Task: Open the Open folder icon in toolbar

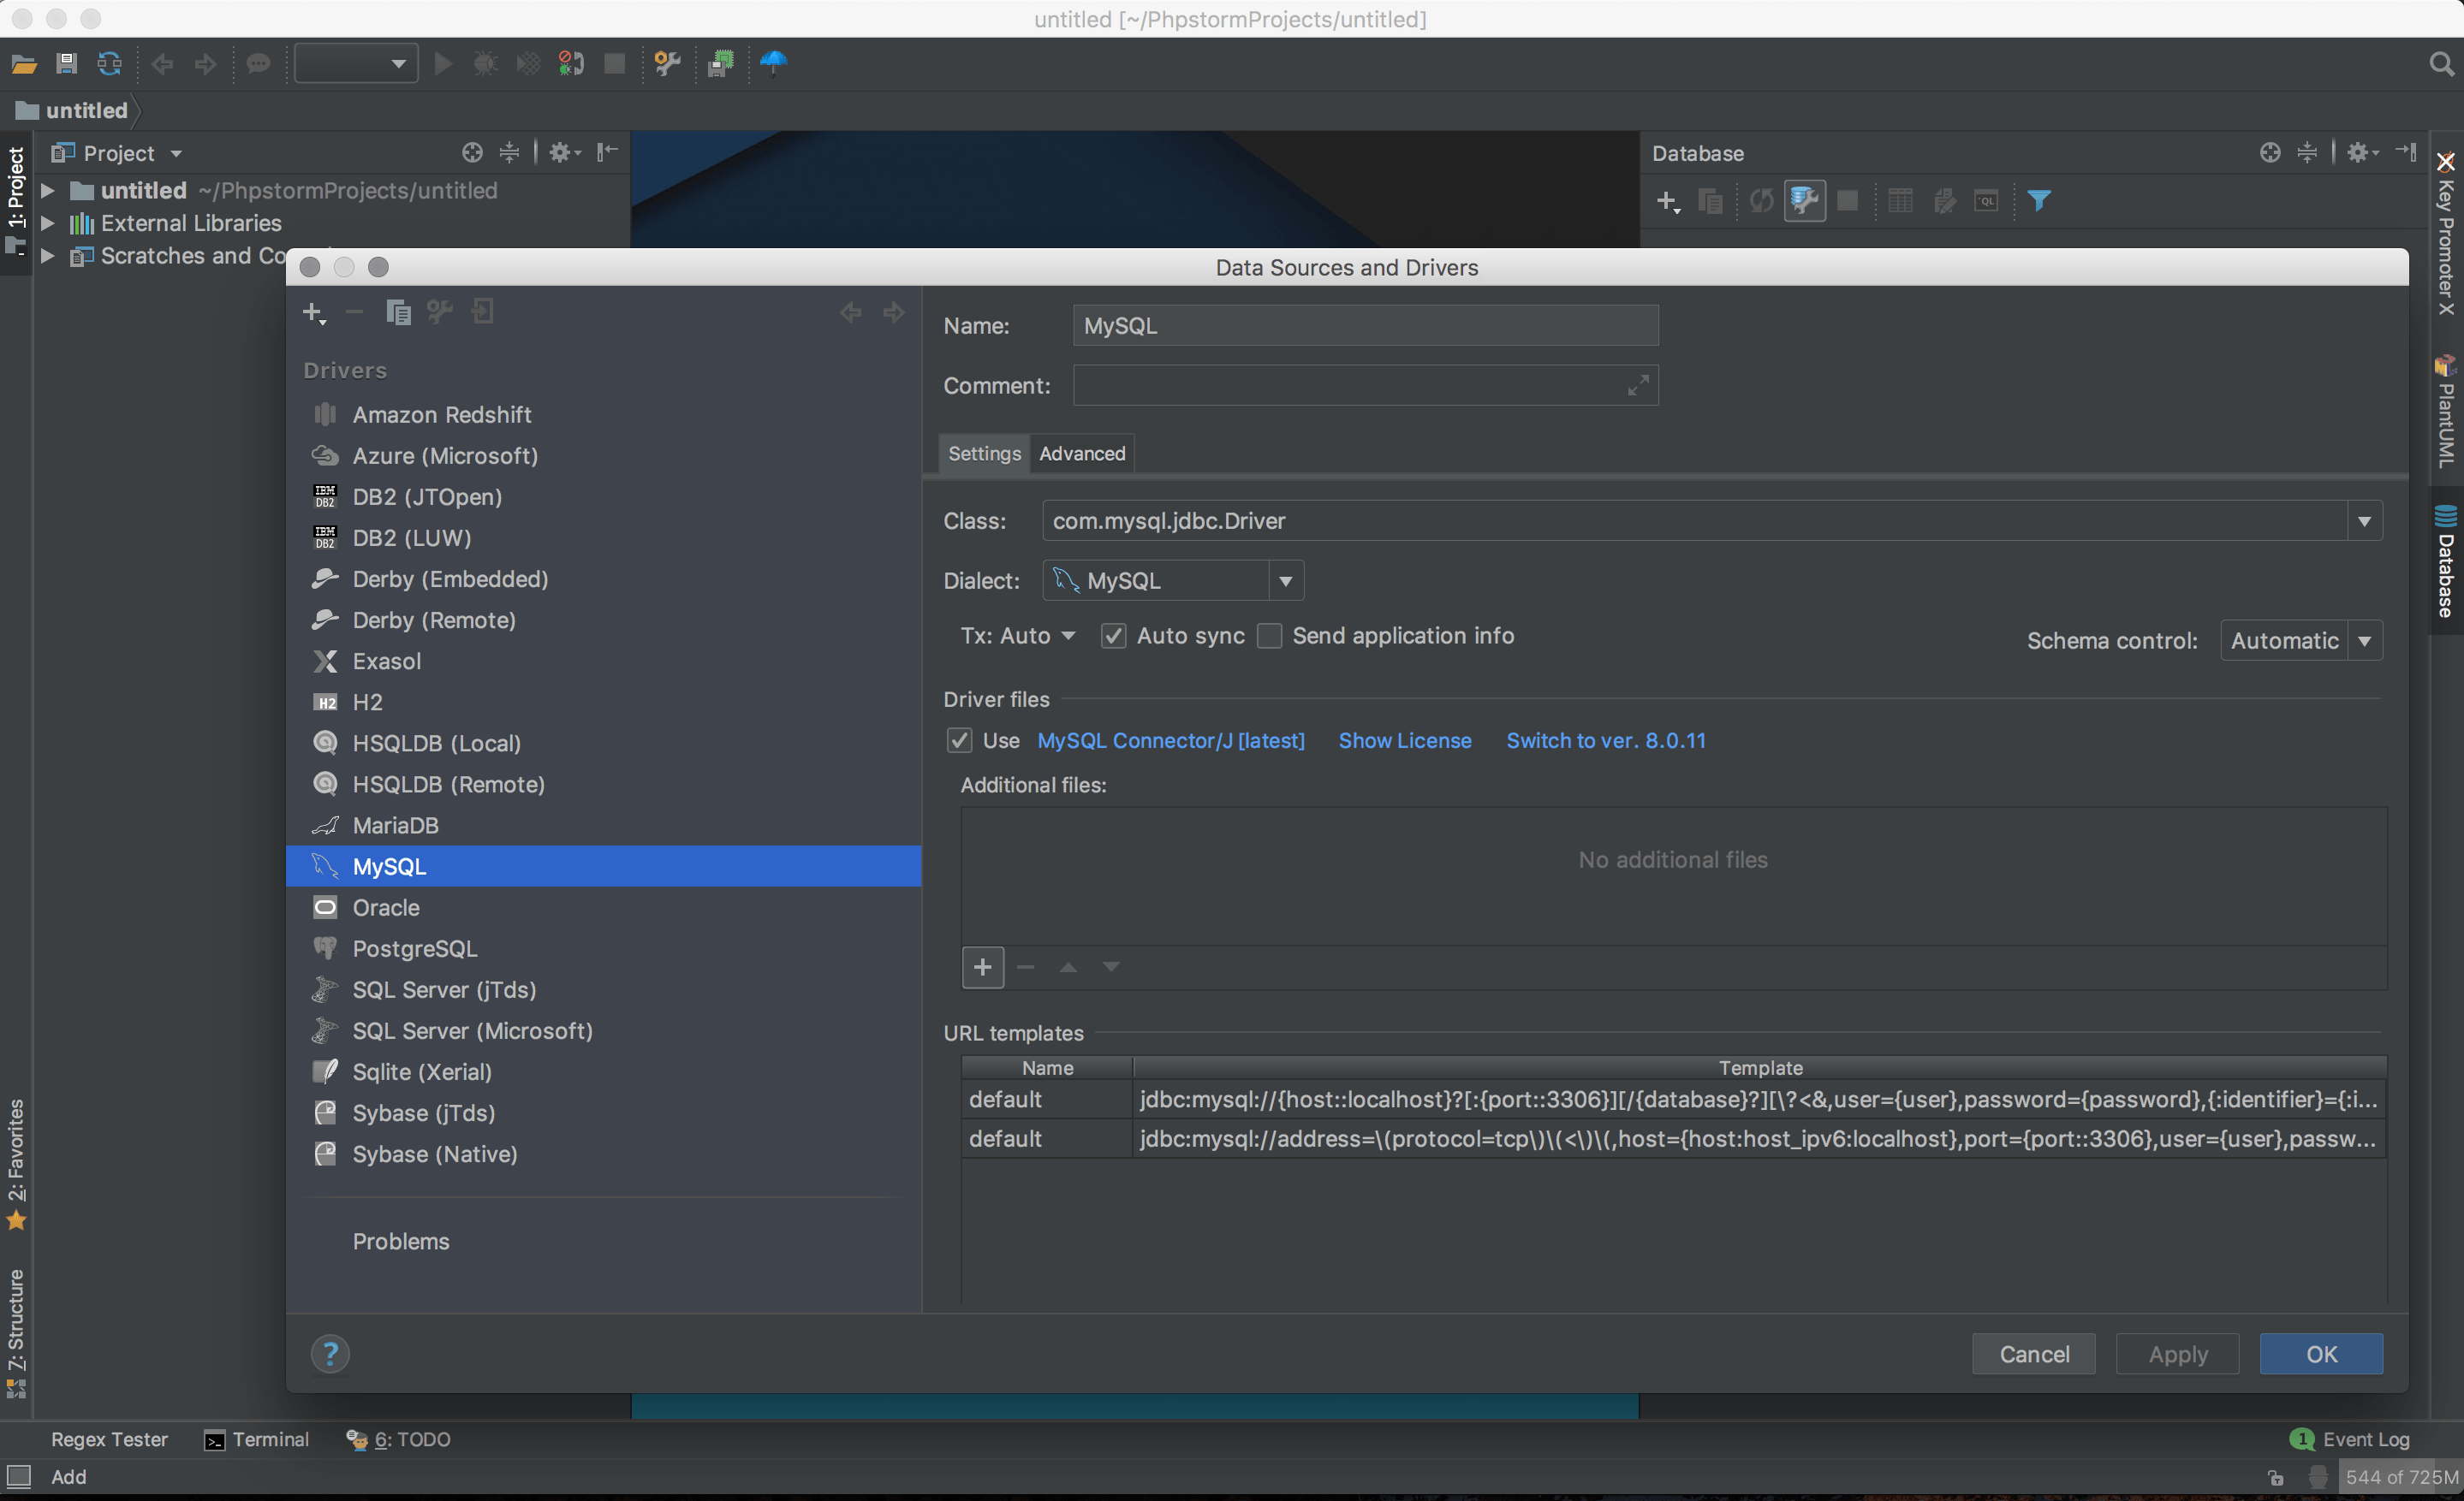Action: coord(24,64)
